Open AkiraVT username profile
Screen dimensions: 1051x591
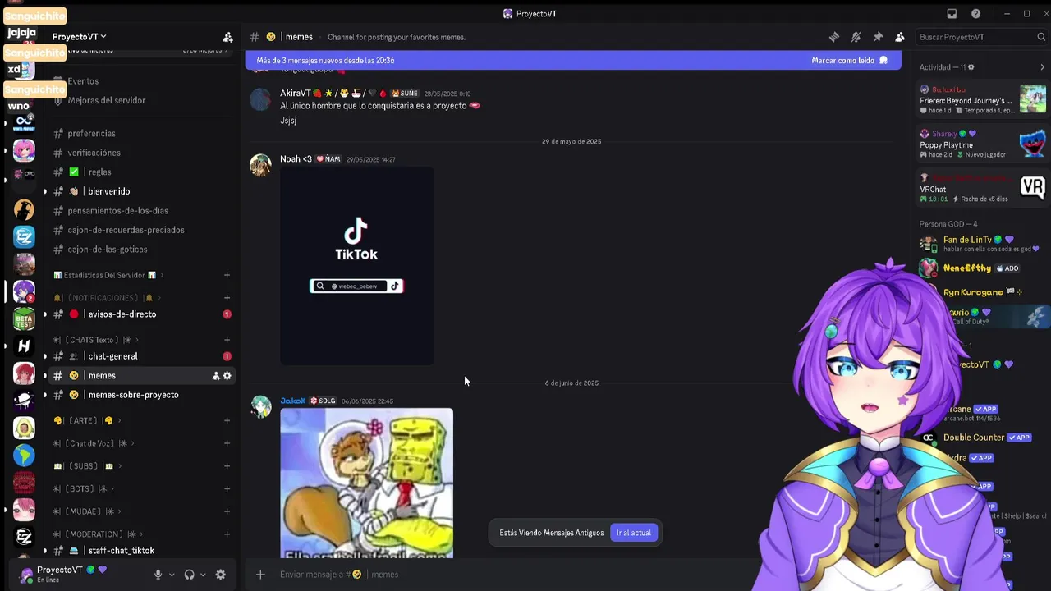[x=296, y=94]
